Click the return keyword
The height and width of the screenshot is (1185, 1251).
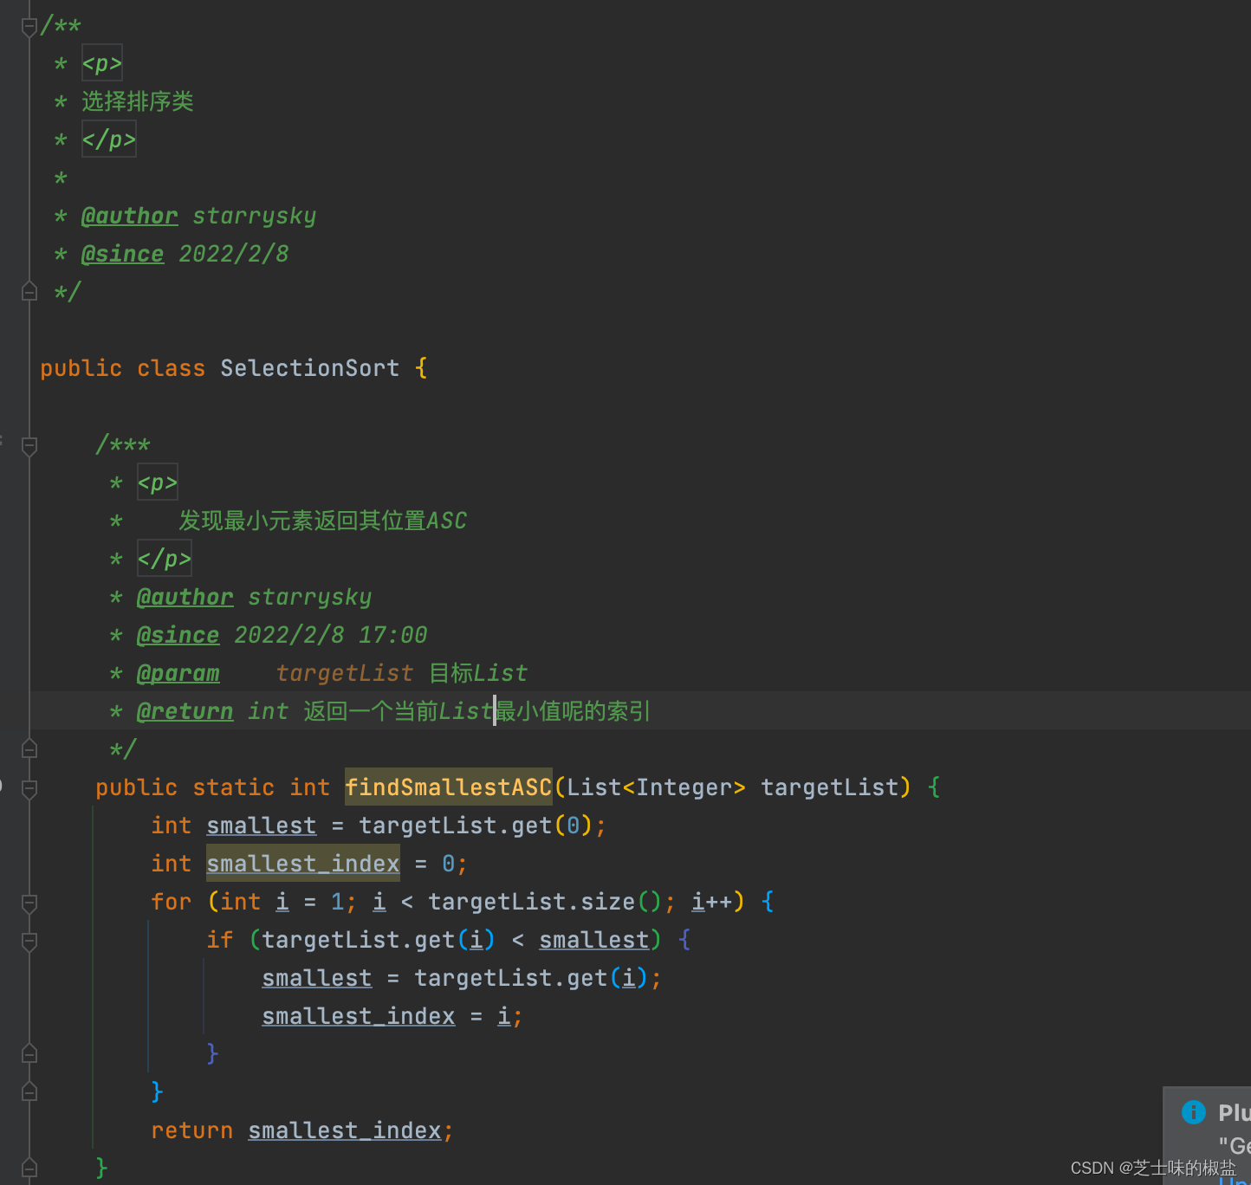(192, 1130)
